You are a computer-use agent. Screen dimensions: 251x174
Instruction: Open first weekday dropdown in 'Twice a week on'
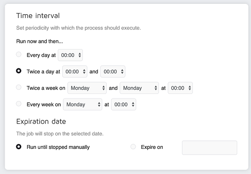87,88
